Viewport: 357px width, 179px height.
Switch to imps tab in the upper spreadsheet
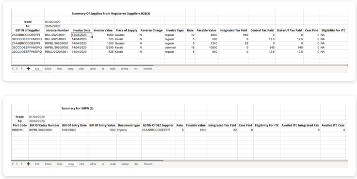(x=60, y=69)
